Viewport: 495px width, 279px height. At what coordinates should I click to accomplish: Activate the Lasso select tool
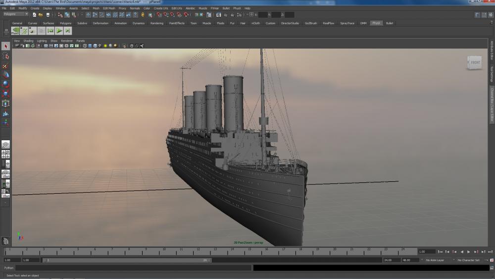5,56
